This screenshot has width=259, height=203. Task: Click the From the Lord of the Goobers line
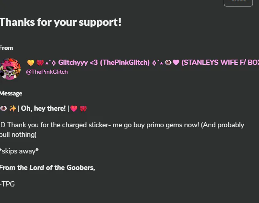coord(48,168)
